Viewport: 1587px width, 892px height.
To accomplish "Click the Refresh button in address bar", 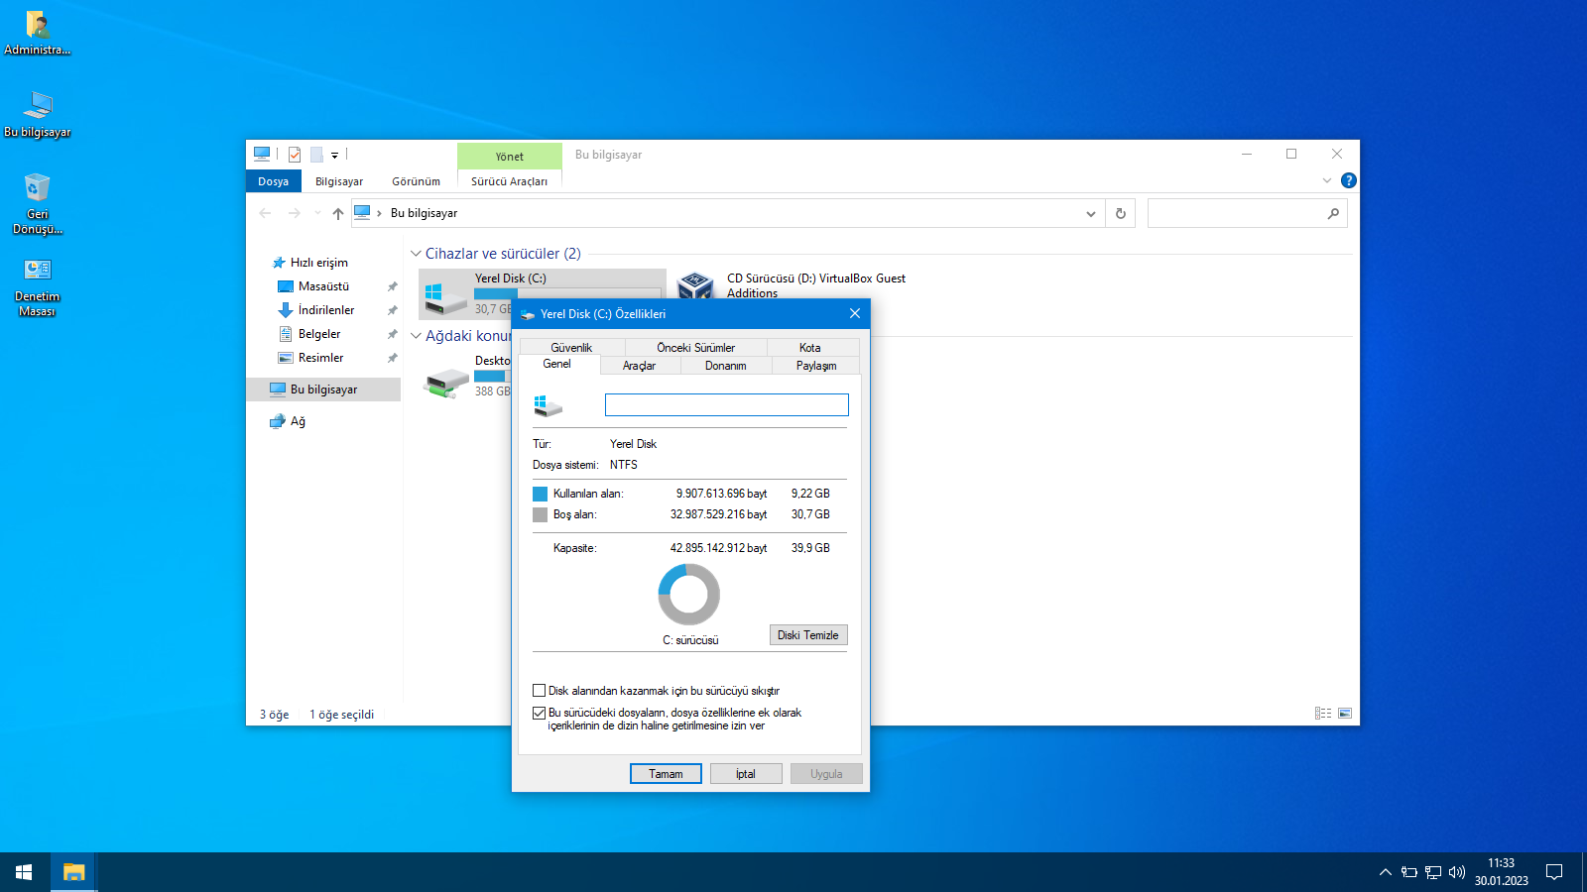I will click(x=1121, y=213).
